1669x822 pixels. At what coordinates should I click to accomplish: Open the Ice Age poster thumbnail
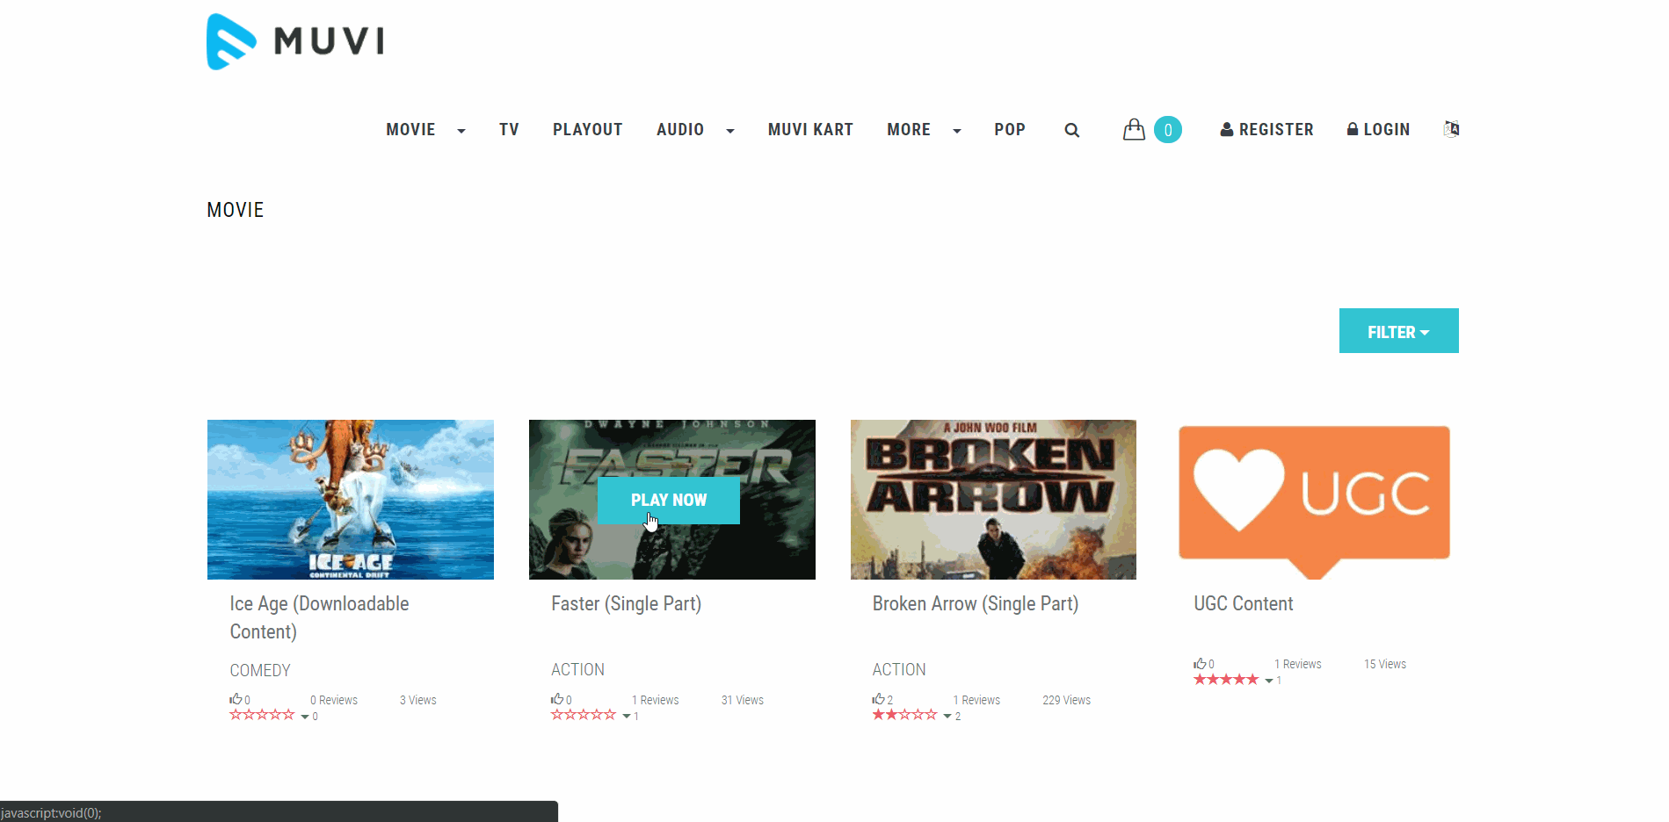[350, 500]
